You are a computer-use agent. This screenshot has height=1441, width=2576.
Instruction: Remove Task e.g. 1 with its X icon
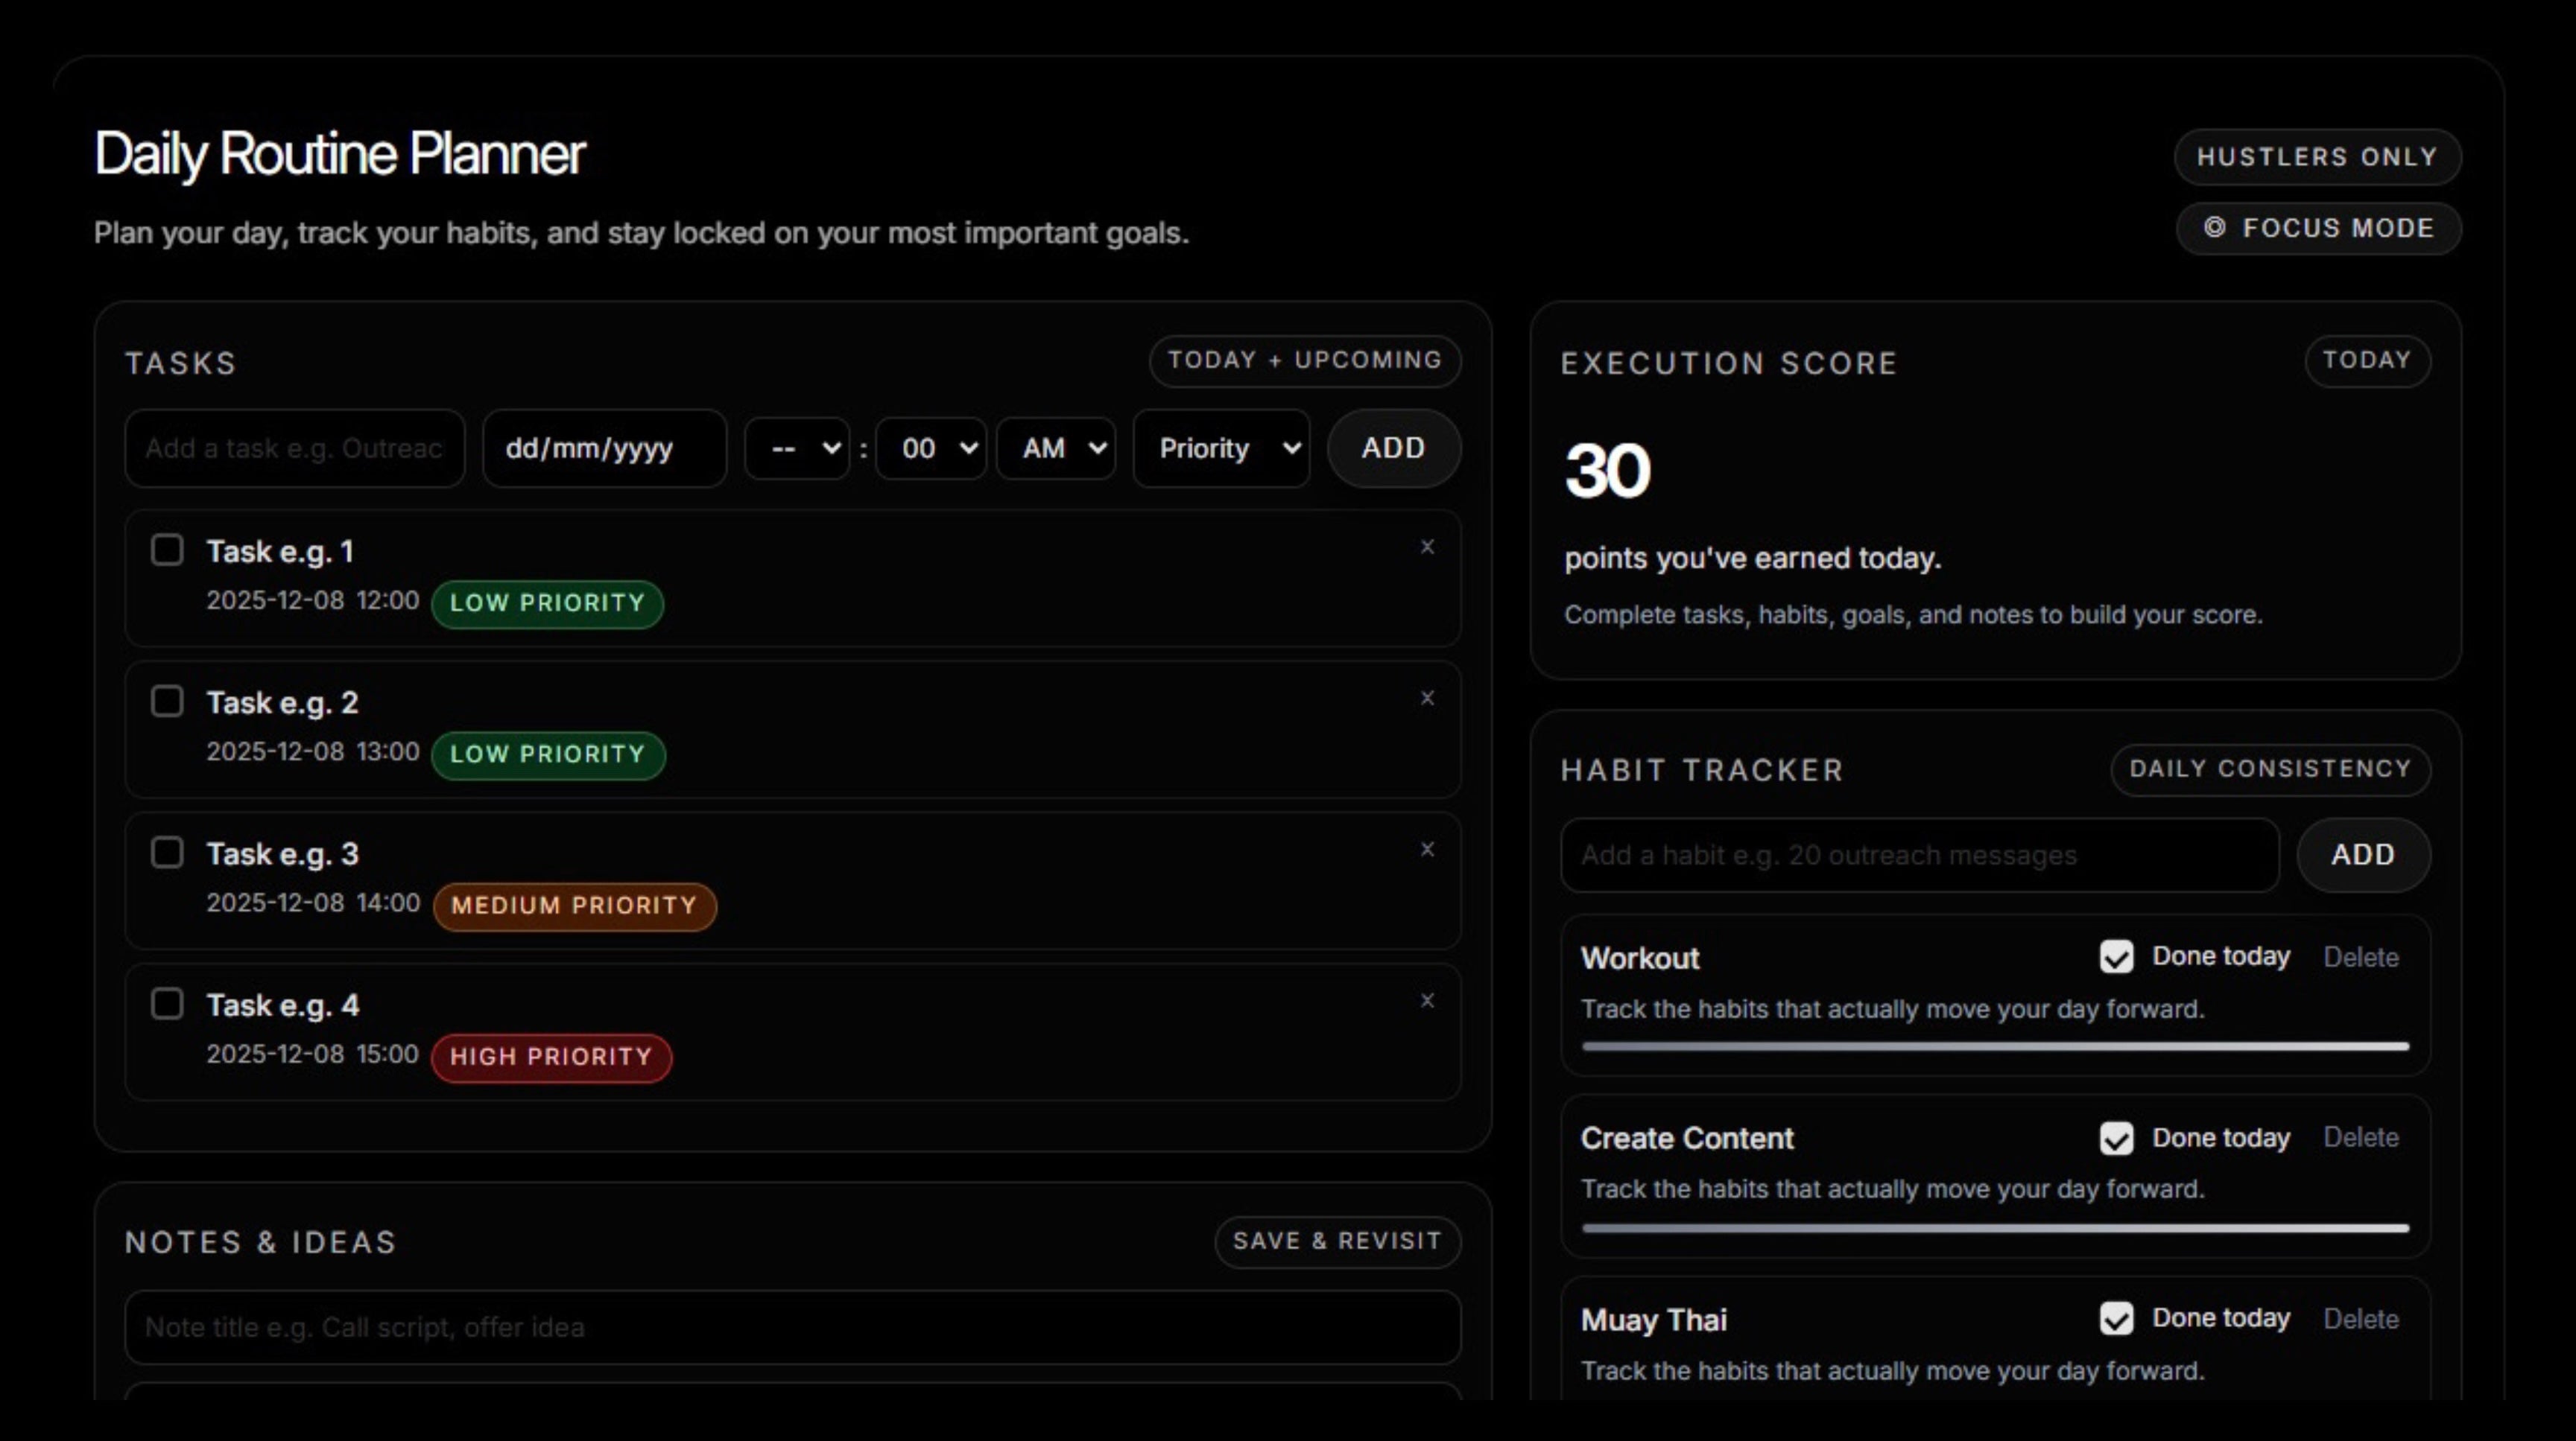coord(1427,547)
